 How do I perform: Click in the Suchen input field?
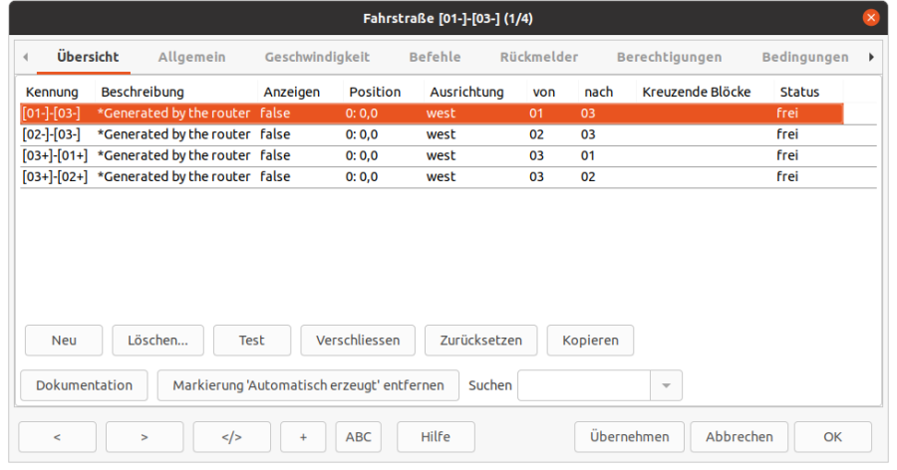coord(583,385)
